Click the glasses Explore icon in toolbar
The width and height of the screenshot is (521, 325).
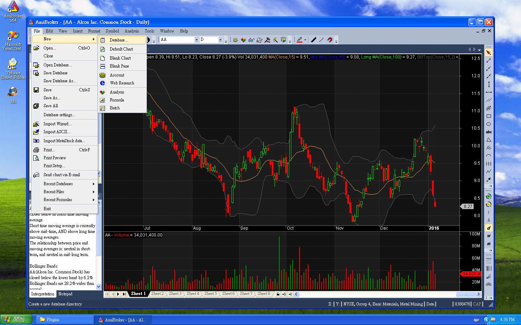tap(251, 40)
